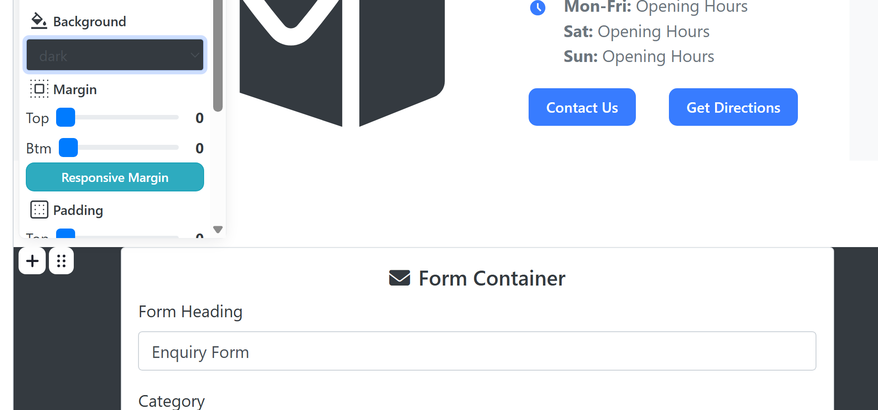
Task: Click the Margin Top slider handle
Action: [x=66, y=117]
